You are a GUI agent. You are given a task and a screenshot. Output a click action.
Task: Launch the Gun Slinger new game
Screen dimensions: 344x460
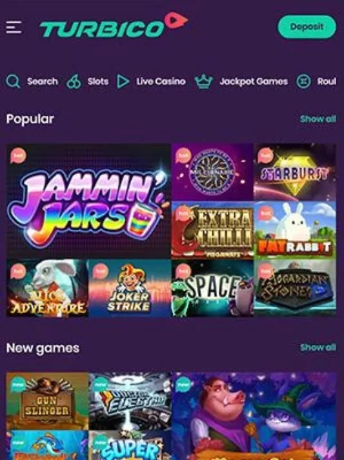click(x=47, y=401)
